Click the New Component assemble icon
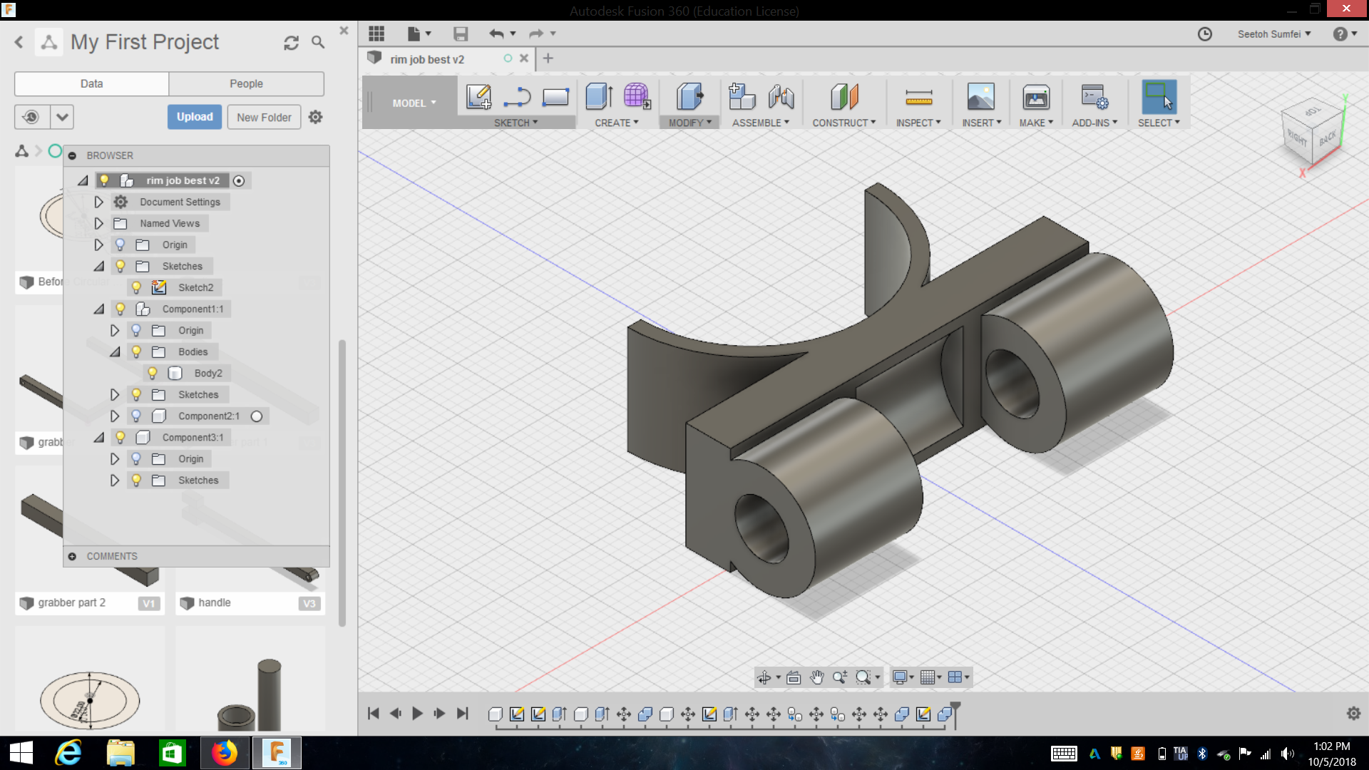This screenshot has width=1369, height=770. tap(742, 97)
